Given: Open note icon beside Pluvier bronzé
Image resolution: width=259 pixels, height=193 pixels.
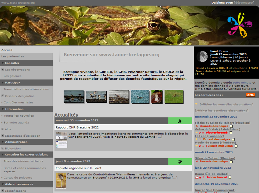Looking at the screenshot, I should coord(231,132).
